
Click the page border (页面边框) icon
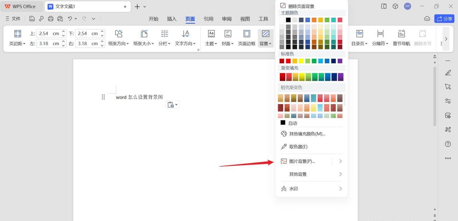click(247, 33)
